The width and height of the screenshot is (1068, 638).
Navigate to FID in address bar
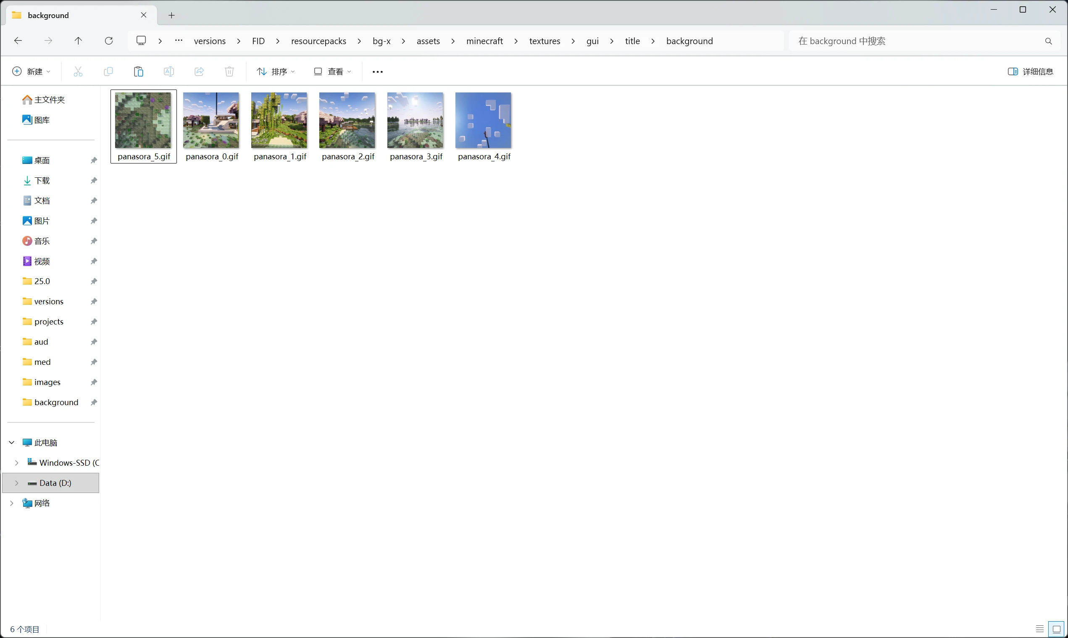click(258, 41)
